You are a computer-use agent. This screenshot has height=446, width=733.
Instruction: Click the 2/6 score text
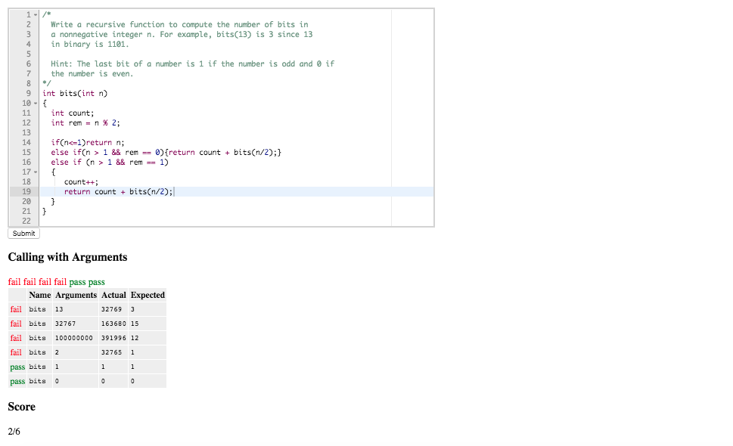tap(15, 432)
